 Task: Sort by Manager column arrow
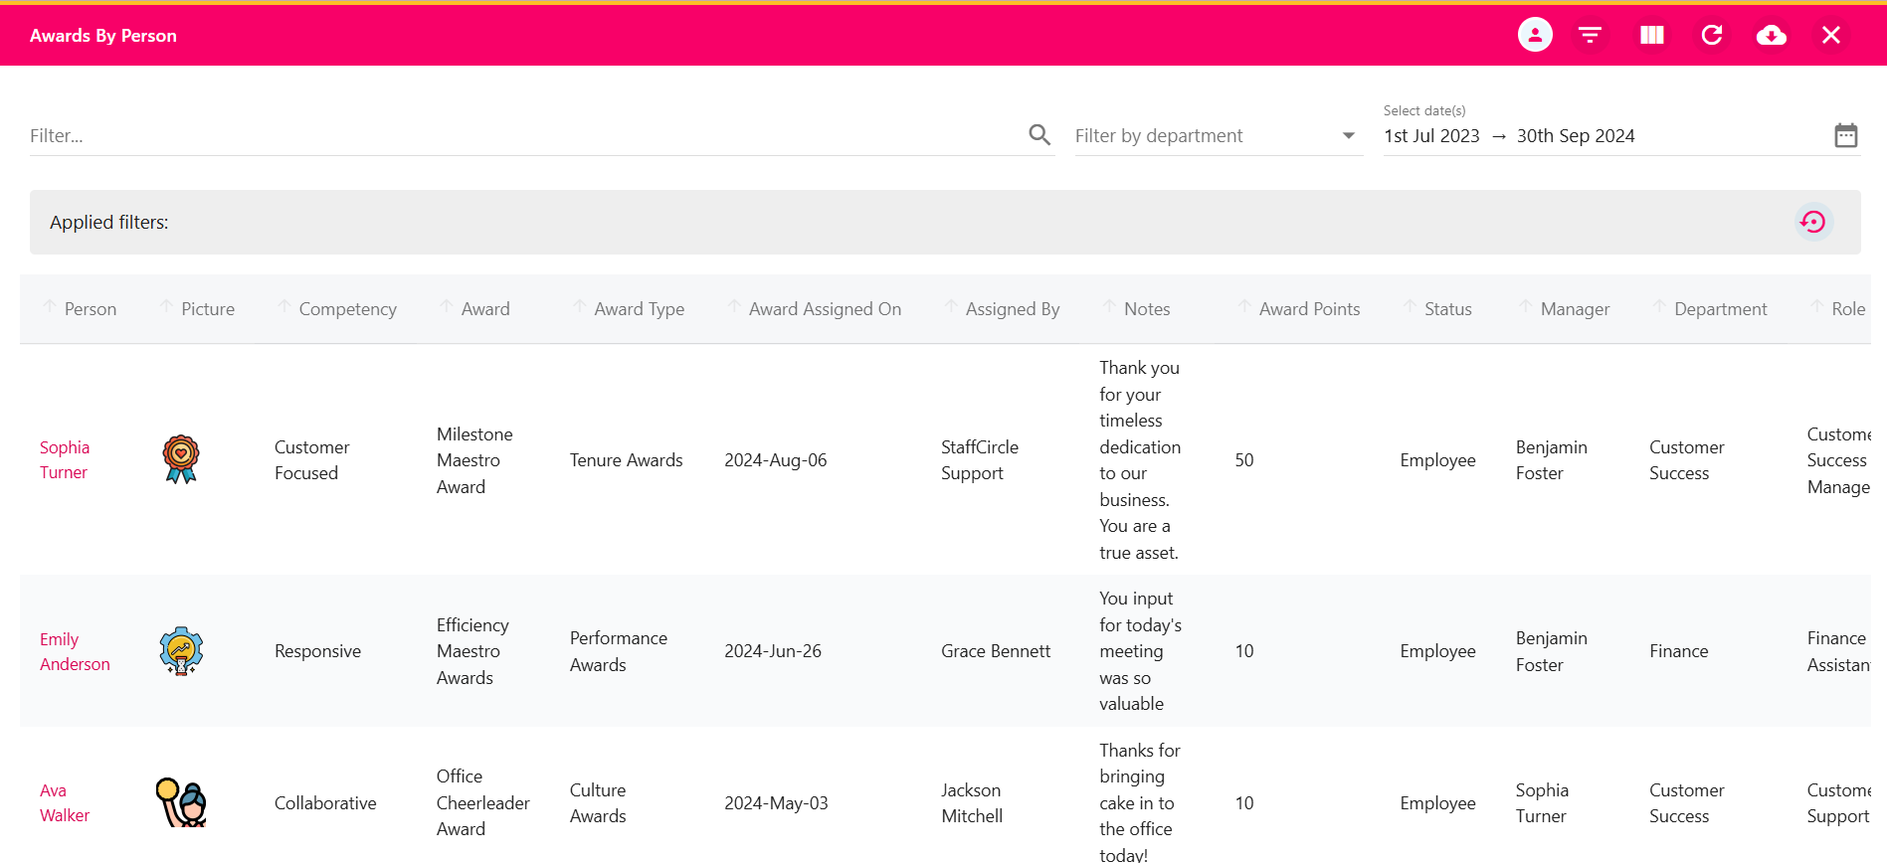click(x=1525, y=307)
